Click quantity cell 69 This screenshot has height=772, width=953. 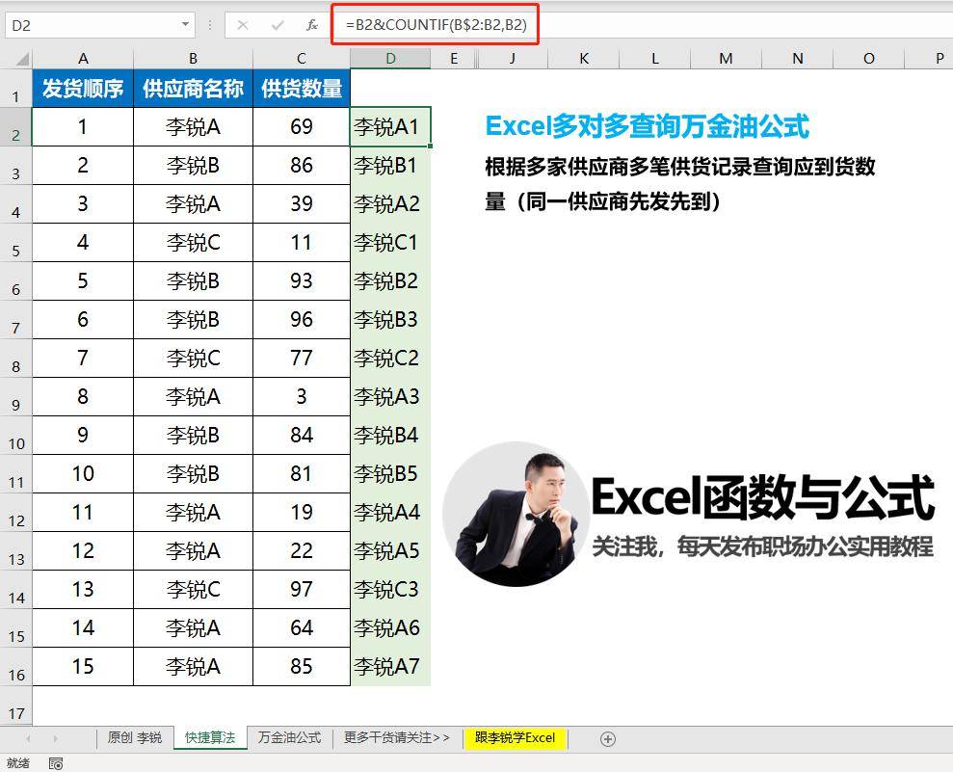click(x=302, y=126)
